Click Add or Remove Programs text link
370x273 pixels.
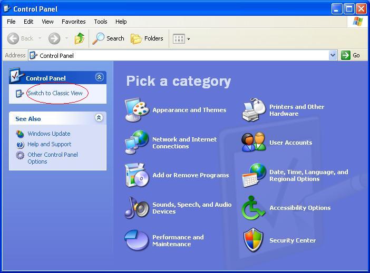point(191,175)
